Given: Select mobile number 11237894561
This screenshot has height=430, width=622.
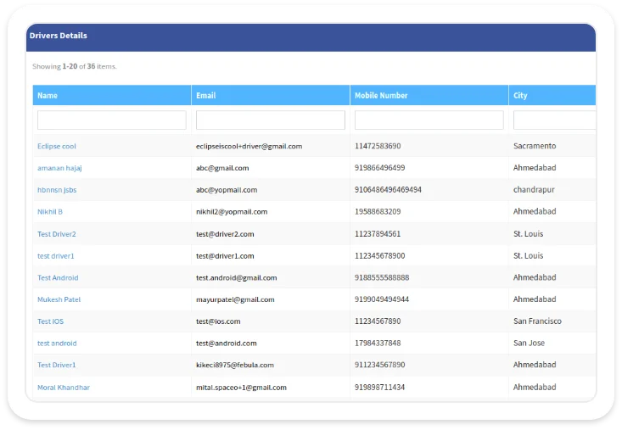Looking at the screenshot, I should tap(378, 234).
